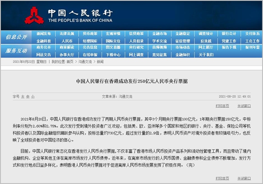Set font size to 大

[22, 96]
